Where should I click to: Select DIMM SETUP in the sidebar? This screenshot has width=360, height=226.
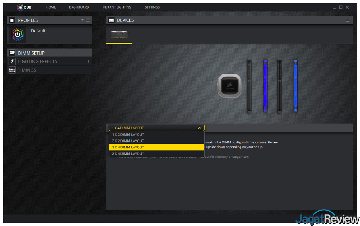49,53
